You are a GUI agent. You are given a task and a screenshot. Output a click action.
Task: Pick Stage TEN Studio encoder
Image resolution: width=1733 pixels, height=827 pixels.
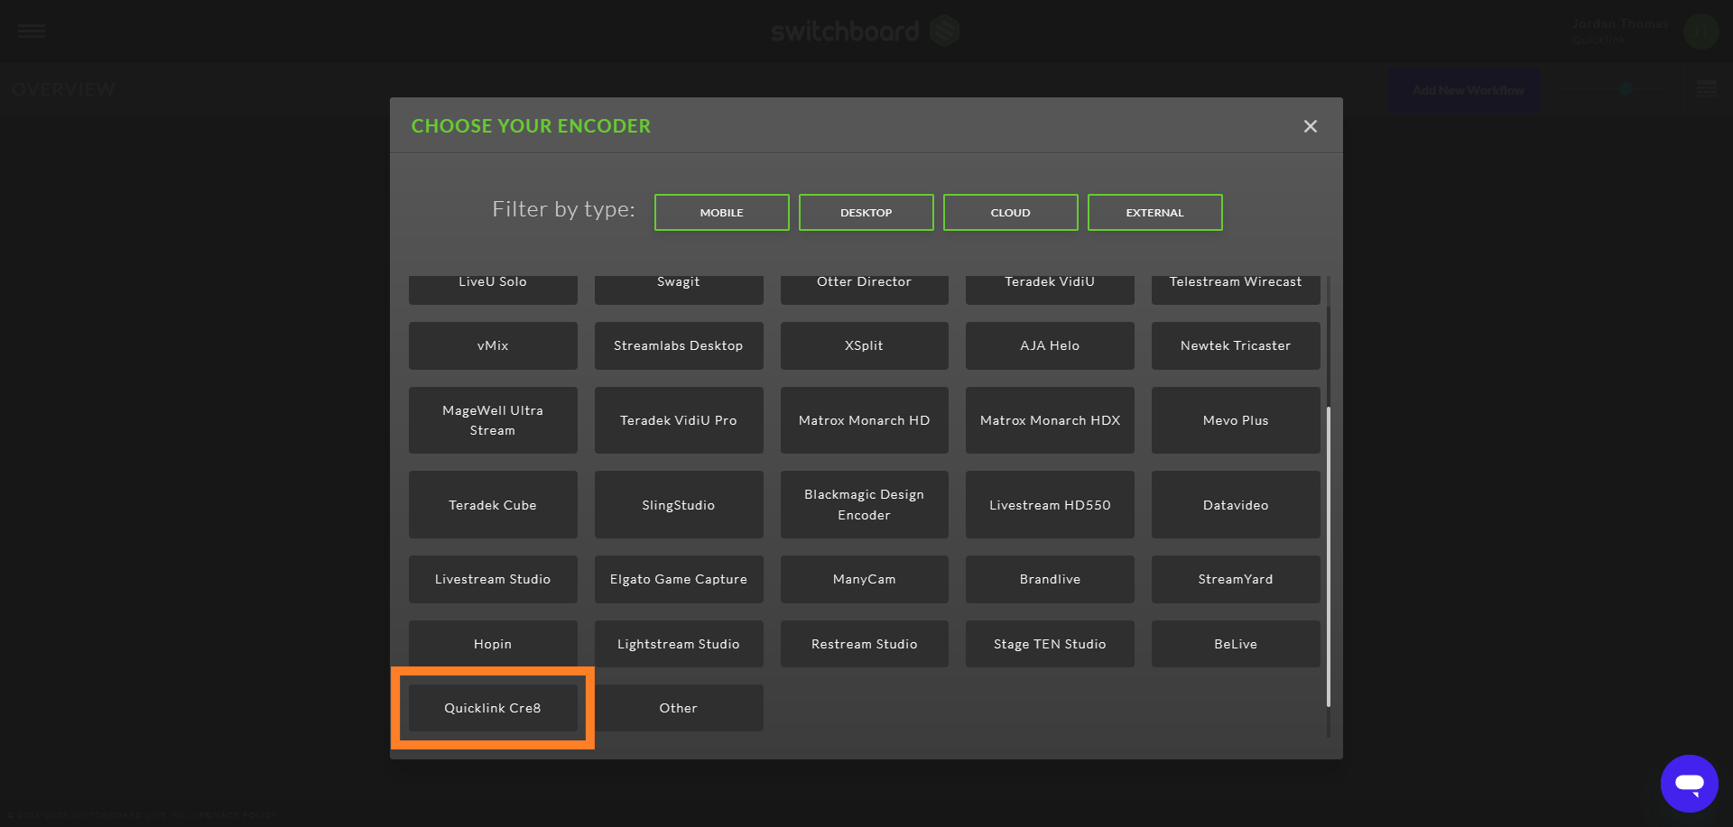1050,644
